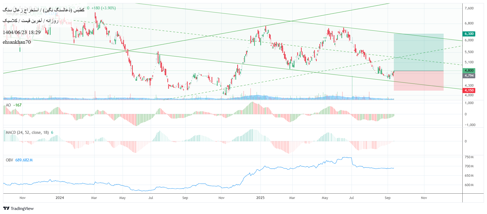Select the AO indicator label

pyautogui.click(x=8, y=105)
